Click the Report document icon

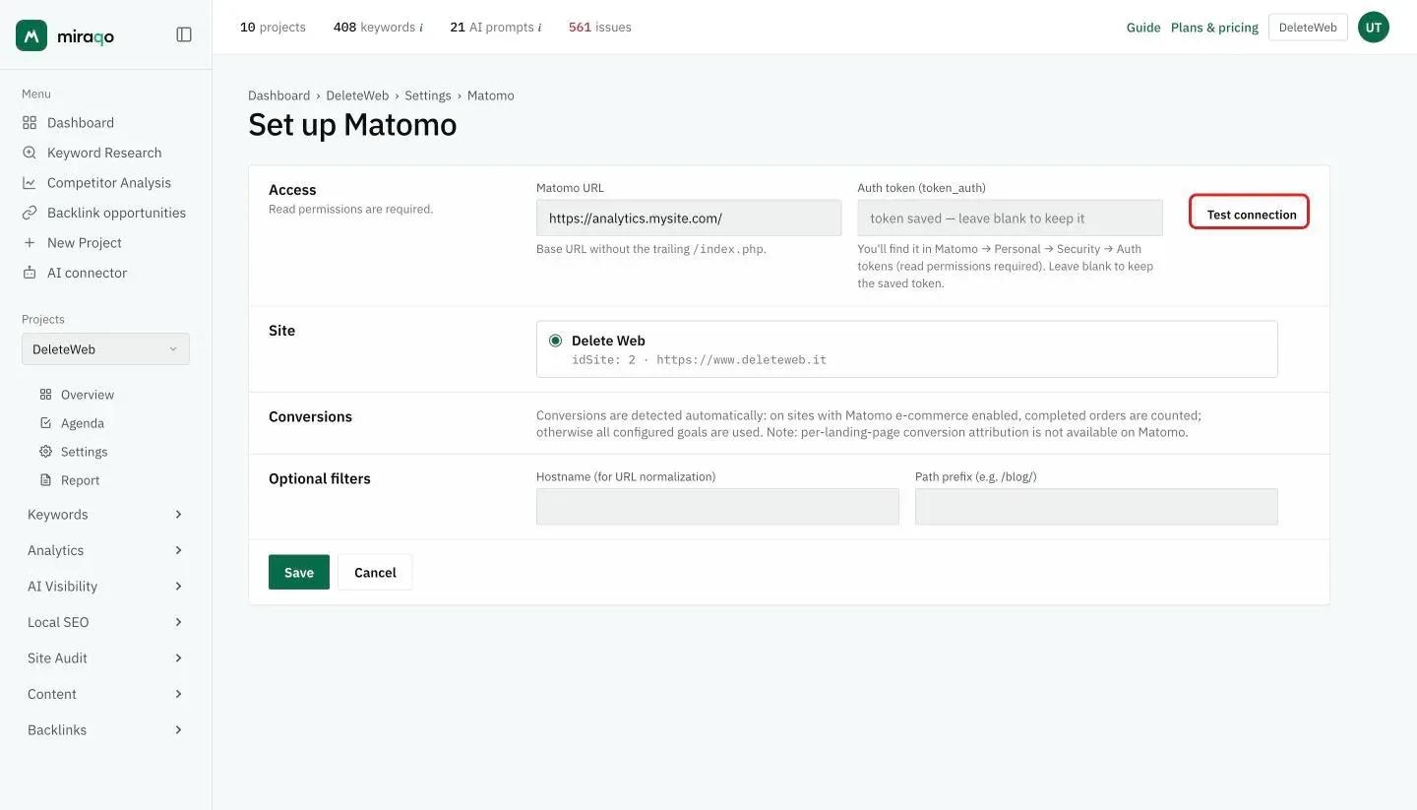[45, 480]
